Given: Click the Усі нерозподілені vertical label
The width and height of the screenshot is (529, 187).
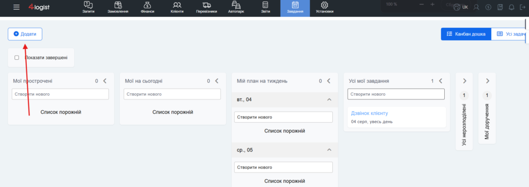Looking at the screenshot, I should coord(464,125).
